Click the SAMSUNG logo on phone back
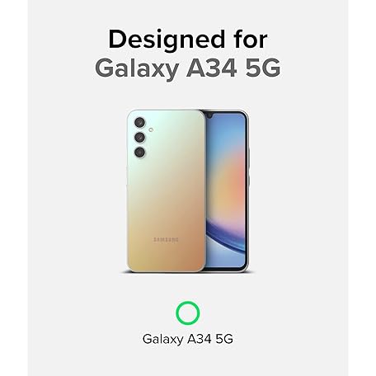 click(166, 240)
